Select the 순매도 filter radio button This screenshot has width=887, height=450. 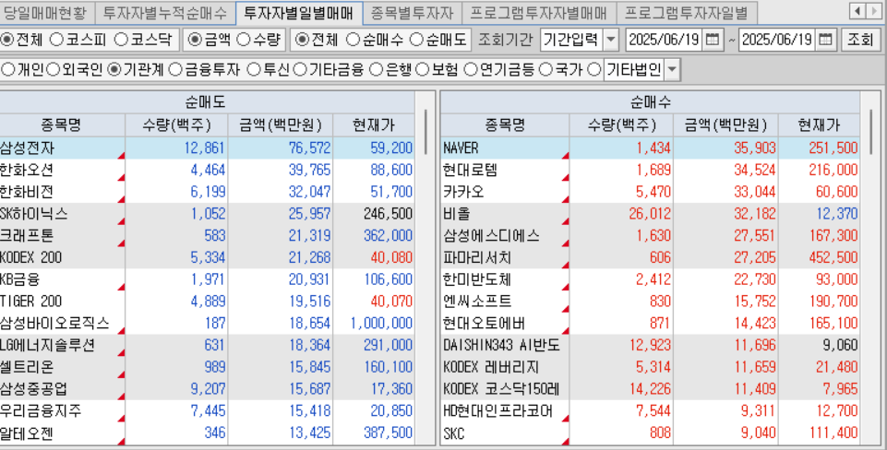click(x=417, y=40)
